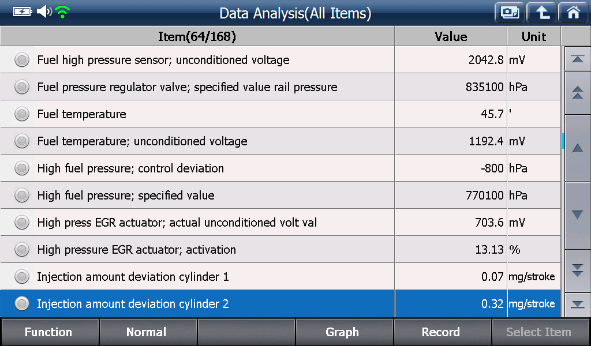Select Fuel high pressure sensor voltage row
This screenshot has height=346, width=591.
coord(280,60)
